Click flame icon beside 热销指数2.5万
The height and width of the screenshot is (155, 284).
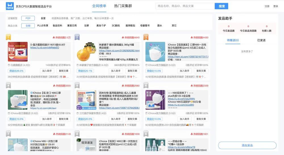54,38
